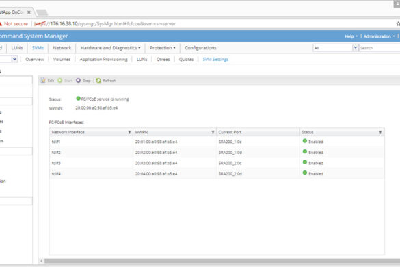Switch to the SVMs main tab

coord(38,48)
